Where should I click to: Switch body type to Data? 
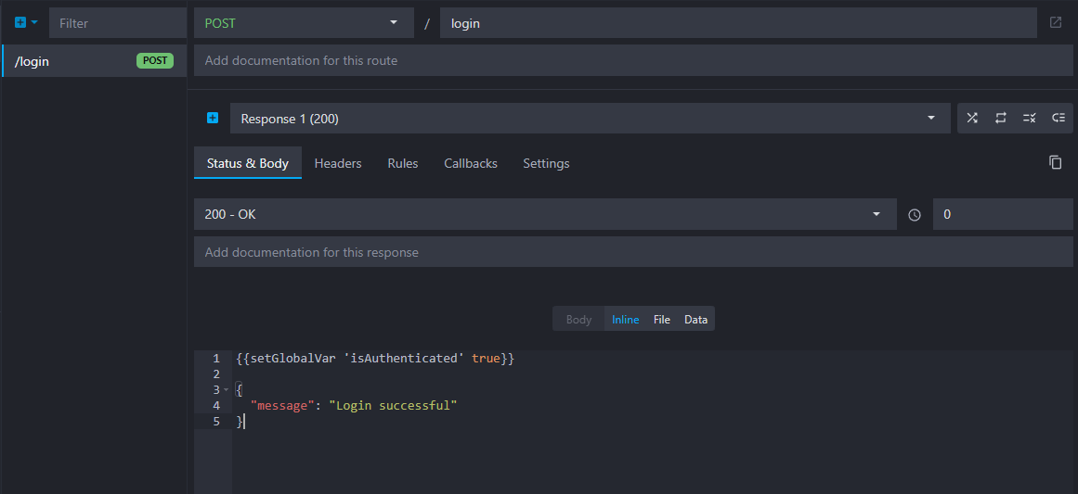tap(695, 319)
